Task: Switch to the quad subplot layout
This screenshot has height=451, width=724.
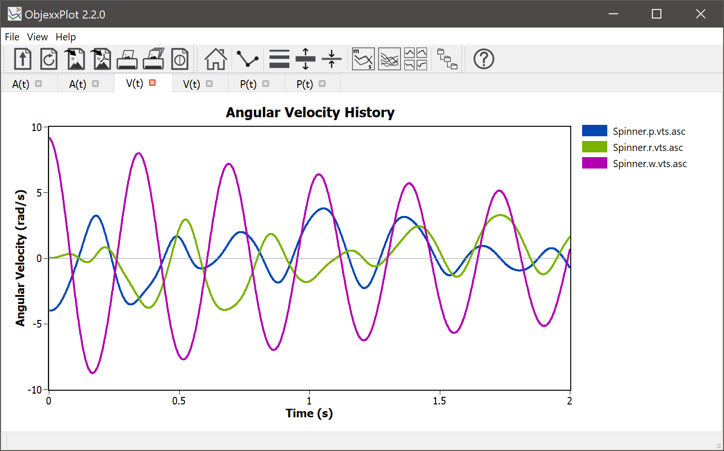Action: (415, 58)
